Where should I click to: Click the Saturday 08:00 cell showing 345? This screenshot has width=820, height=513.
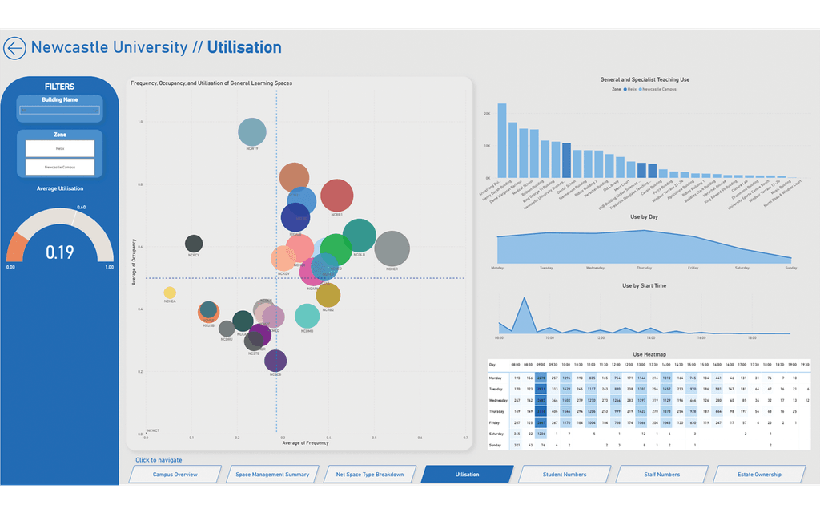(x=517, y=434)
